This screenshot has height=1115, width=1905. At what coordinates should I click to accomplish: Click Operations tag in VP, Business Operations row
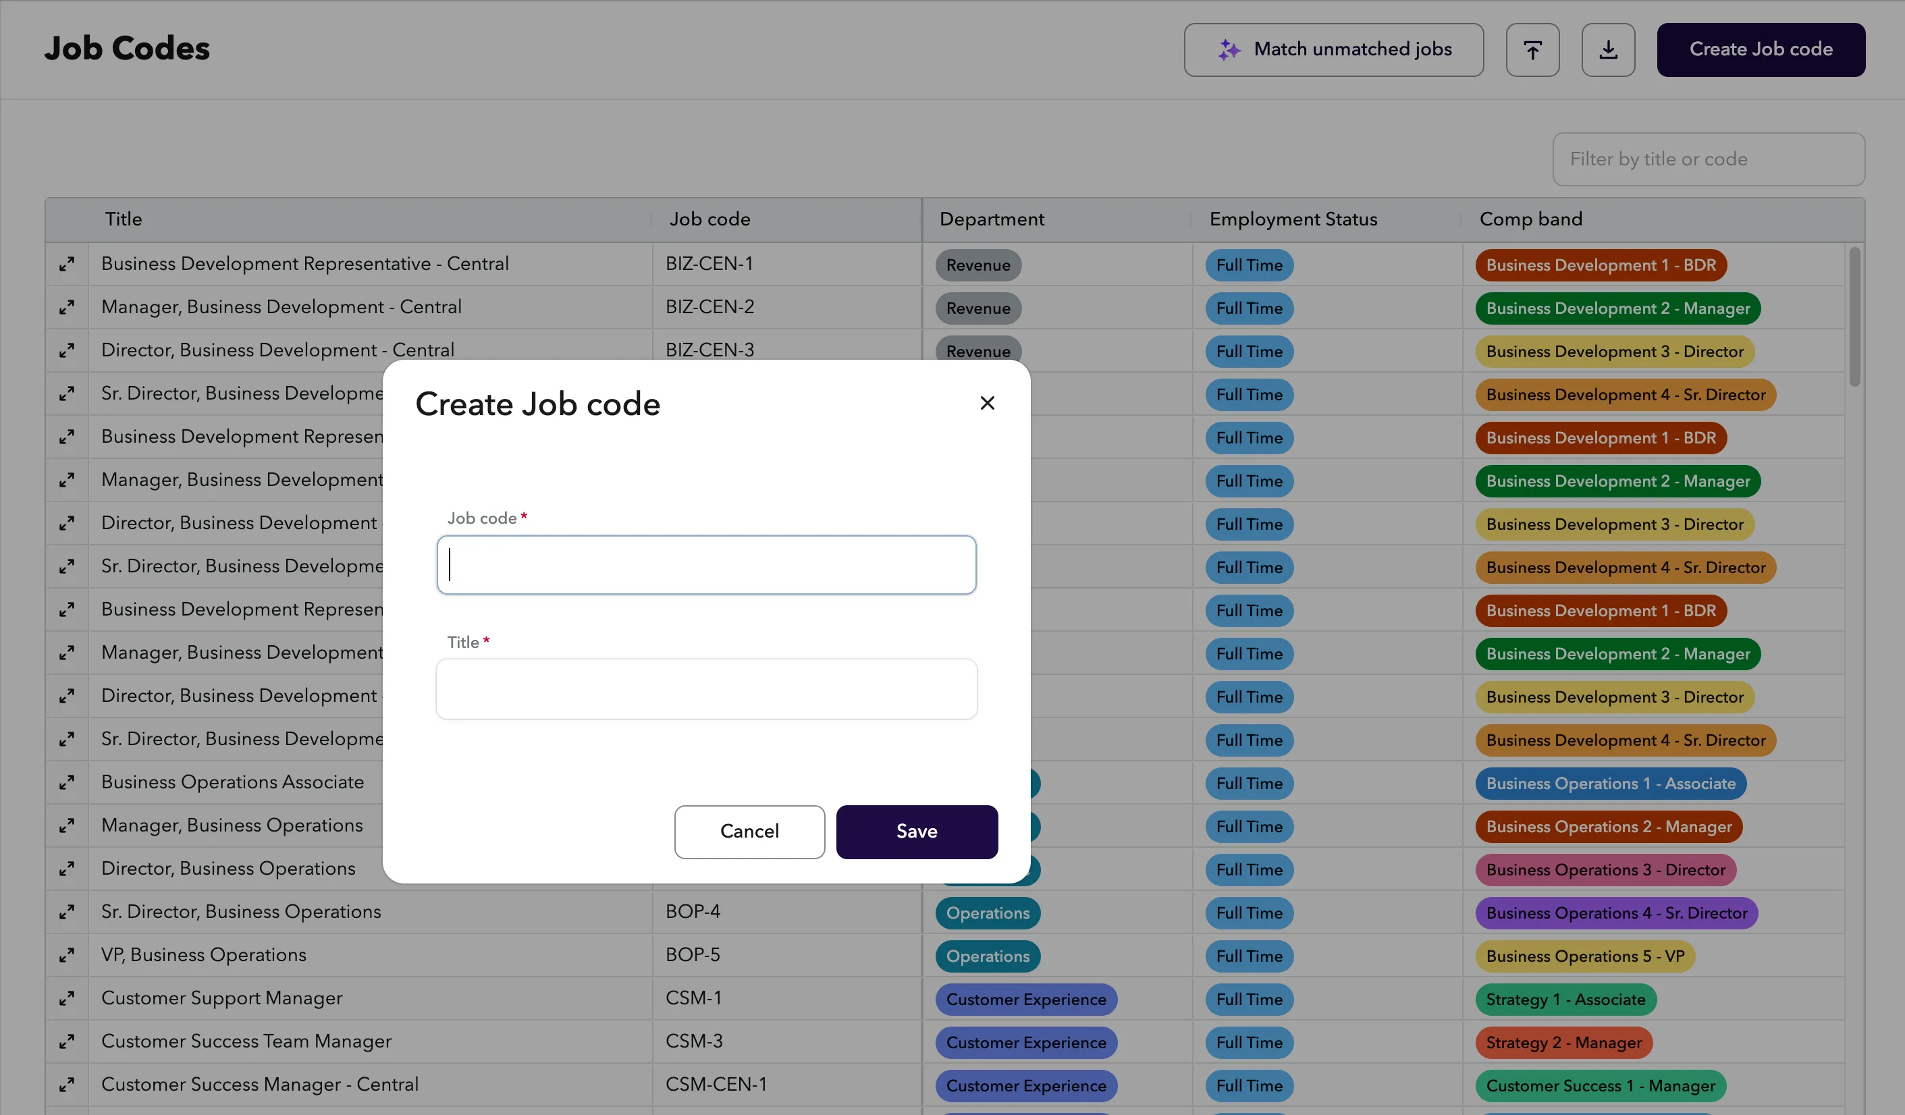point(988,956)
